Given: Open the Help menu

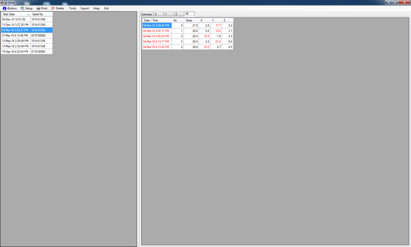Looking at the screenshot, I should tap(97, 8).
